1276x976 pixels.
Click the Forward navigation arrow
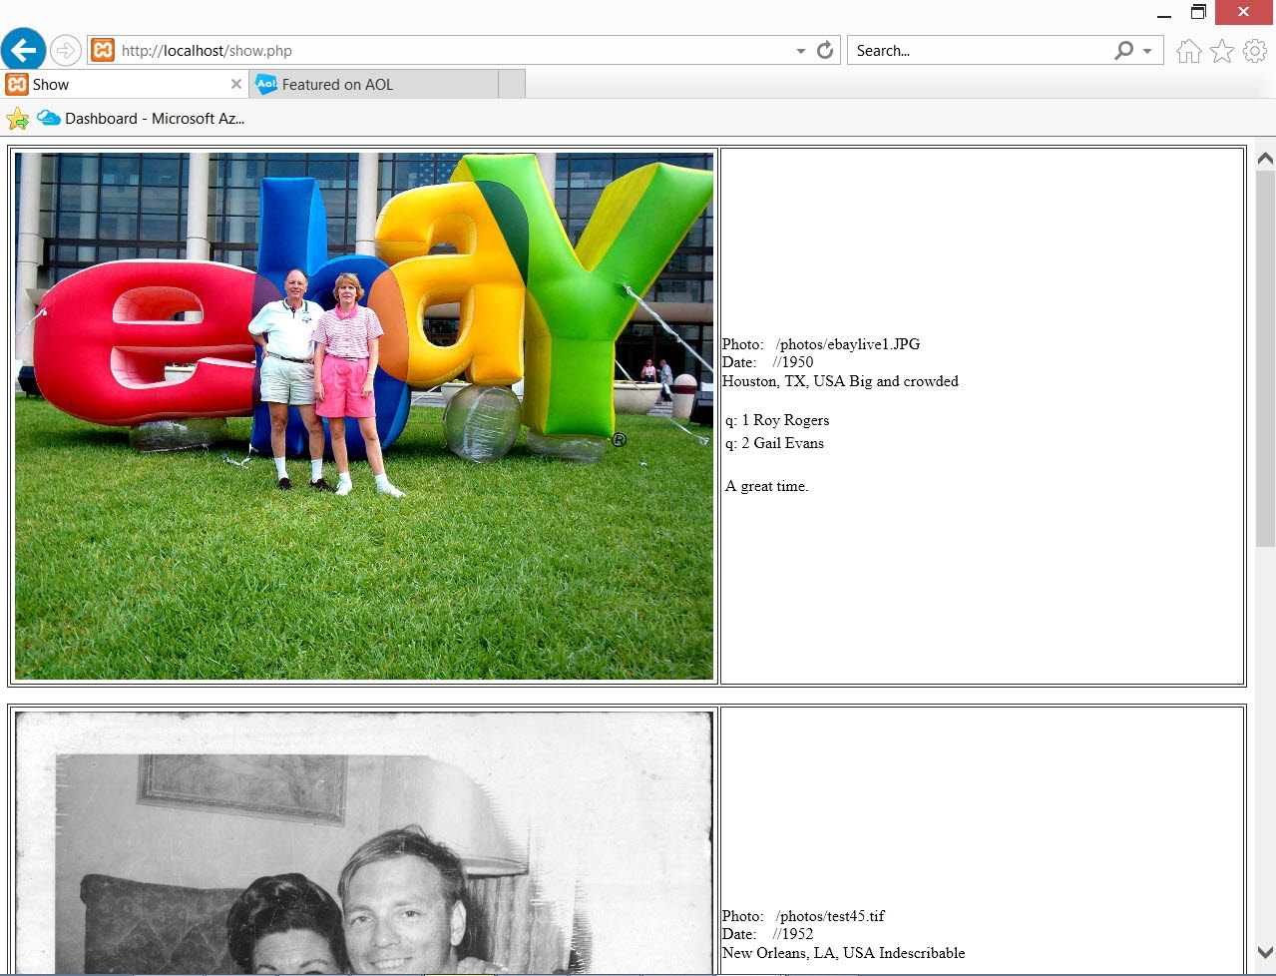(66, 50)
